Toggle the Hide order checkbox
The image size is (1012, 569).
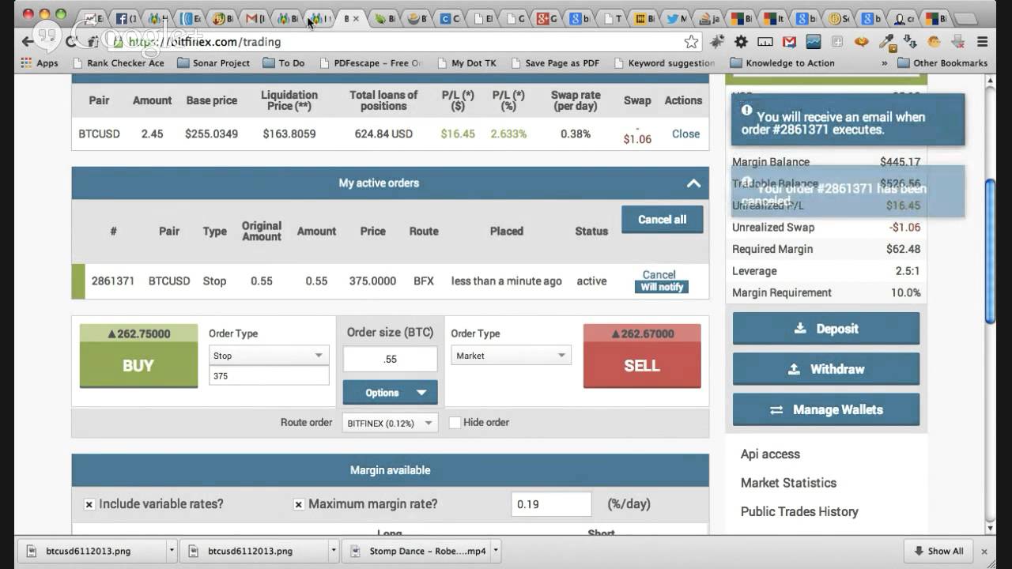pyautogui.click(x=455, y=423)
